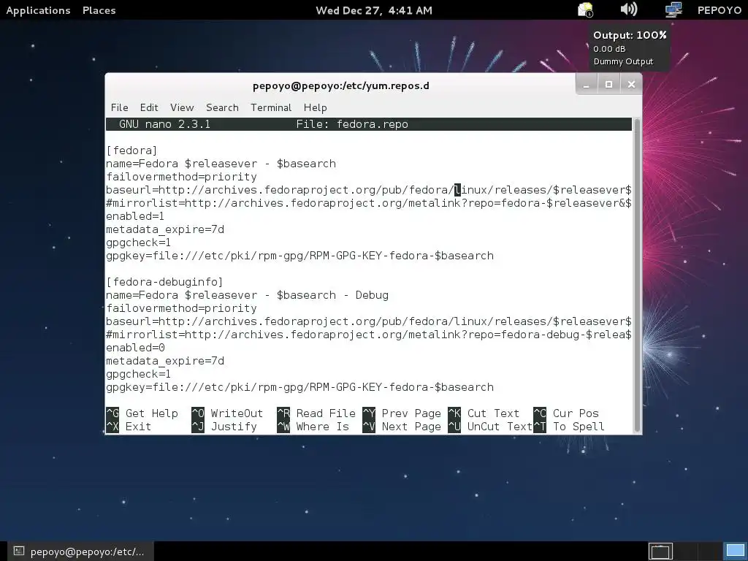Screen dimensions: 748x561
Task: Click the terminal title bar text
Action: pos(340,86)
